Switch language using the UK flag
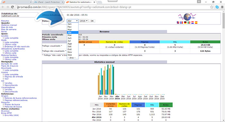 point(178,23)
